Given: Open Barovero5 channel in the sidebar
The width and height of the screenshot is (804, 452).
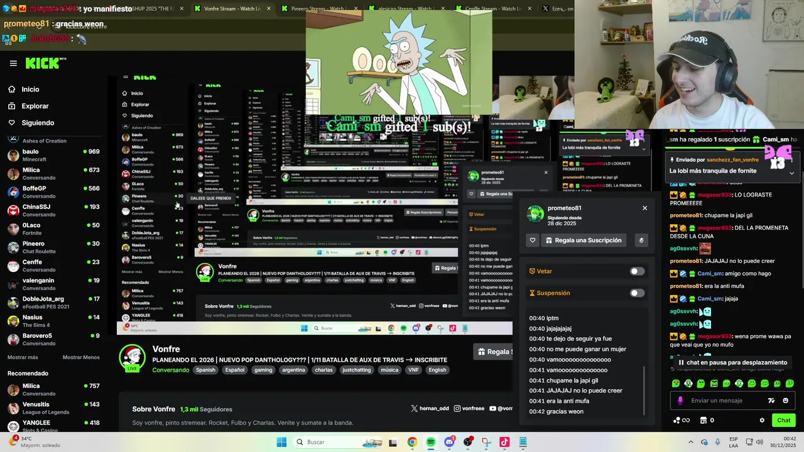Looking at the screenshot, I should click(x=53, y=339).
